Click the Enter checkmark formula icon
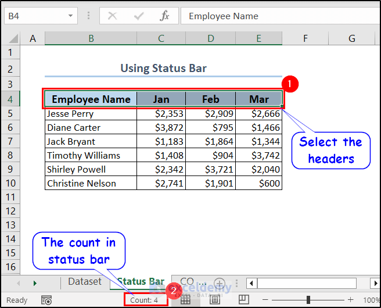The height and width of the screenshot is (308, 381). (x=139, y=16)
